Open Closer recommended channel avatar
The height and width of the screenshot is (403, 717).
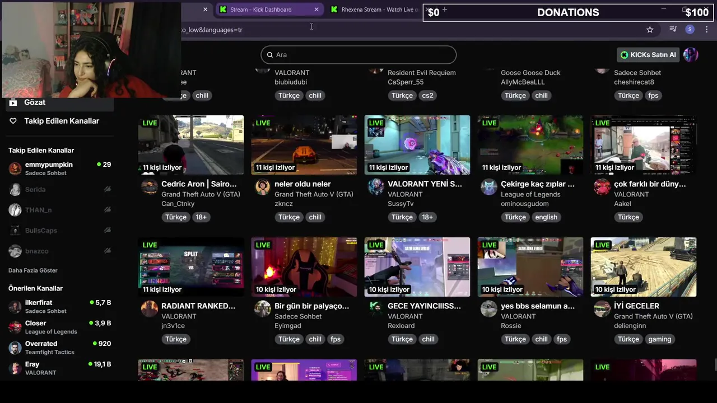pyautogui.click(x=15, y=327)
